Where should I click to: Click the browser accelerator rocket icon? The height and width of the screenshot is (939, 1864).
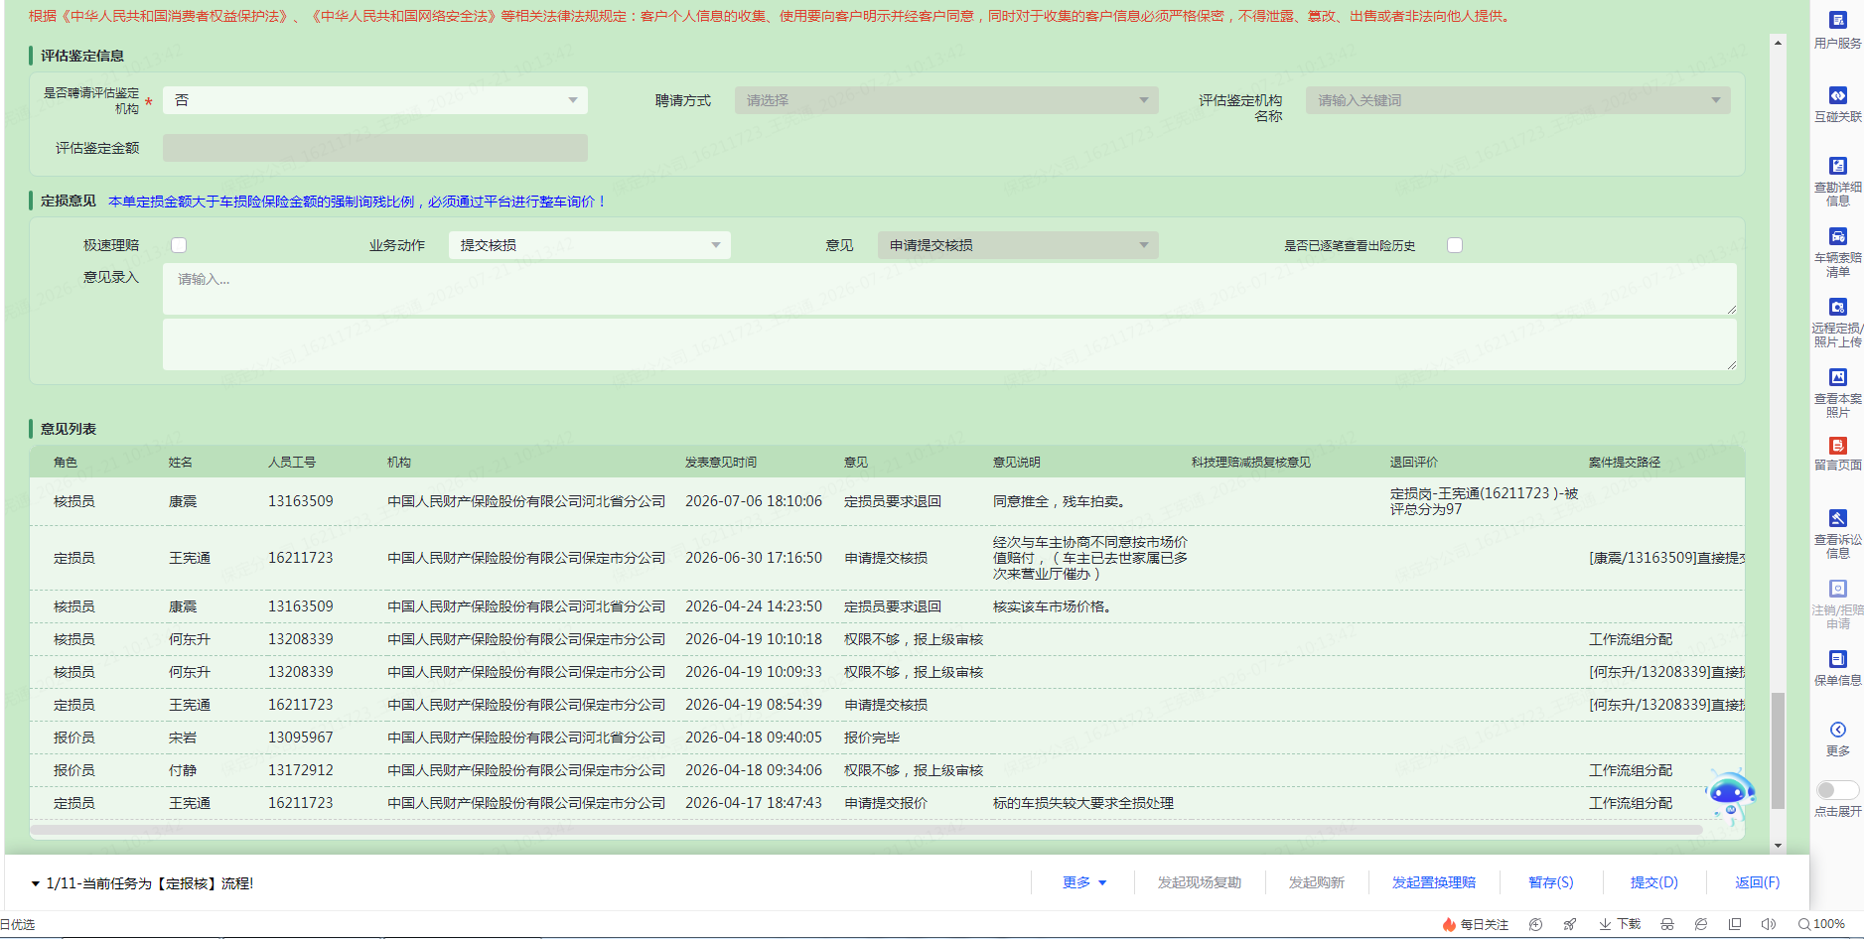(x=1569, y=924)
